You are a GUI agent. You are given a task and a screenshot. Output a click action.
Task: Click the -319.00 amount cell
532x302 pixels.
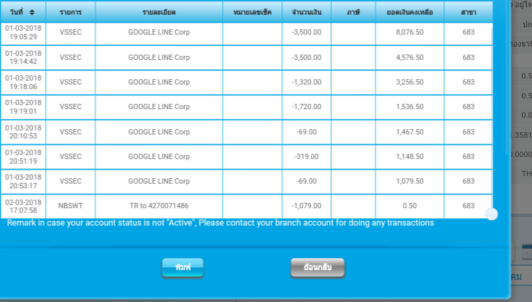[x=307, y=156]
